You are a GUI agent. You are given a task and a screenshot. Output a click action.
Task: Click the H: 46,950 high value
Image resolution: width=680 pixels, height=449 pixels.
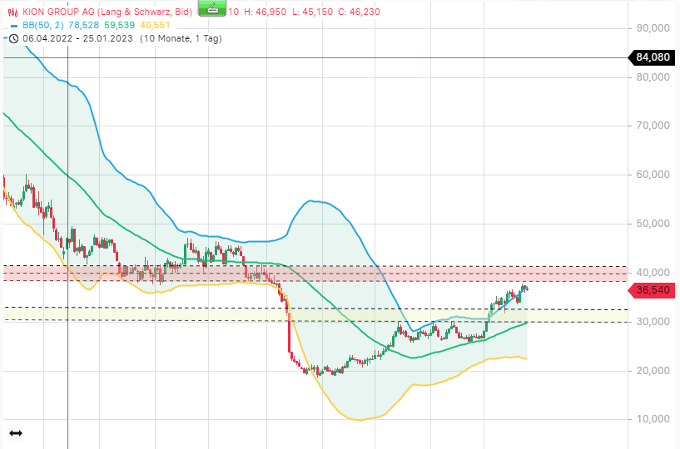(265, 12)
